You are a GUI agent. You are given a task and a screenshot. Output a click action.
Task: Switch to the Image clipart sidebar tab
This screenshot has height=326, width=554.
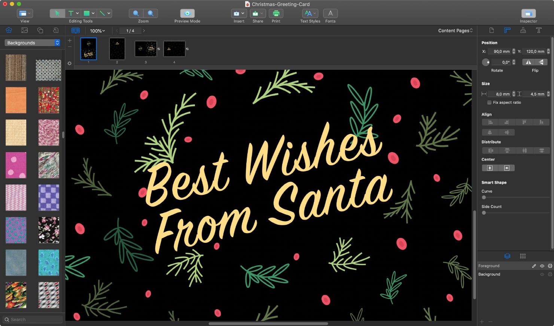[x=24, y=30]
